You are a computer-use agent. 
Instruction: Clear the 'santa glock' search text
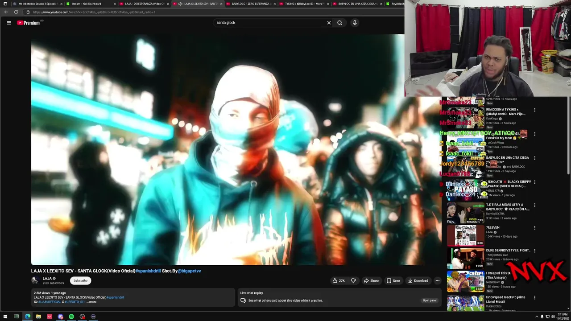[x=329, y=23]
